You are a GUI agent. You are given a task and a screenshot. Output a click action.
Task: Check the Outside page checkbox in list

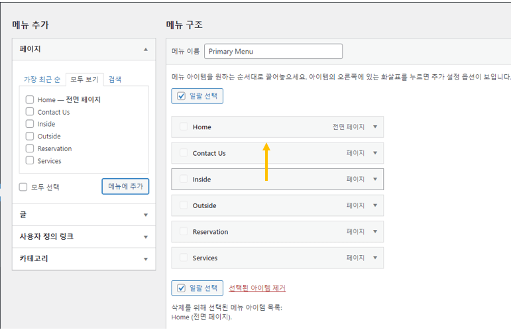pos(30,136)
